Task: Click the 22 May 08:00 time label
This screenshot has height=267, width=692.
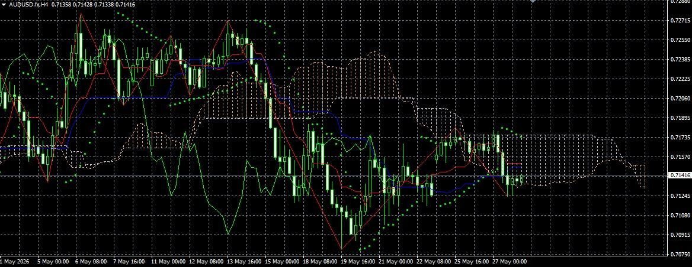Action: point(434,261)
